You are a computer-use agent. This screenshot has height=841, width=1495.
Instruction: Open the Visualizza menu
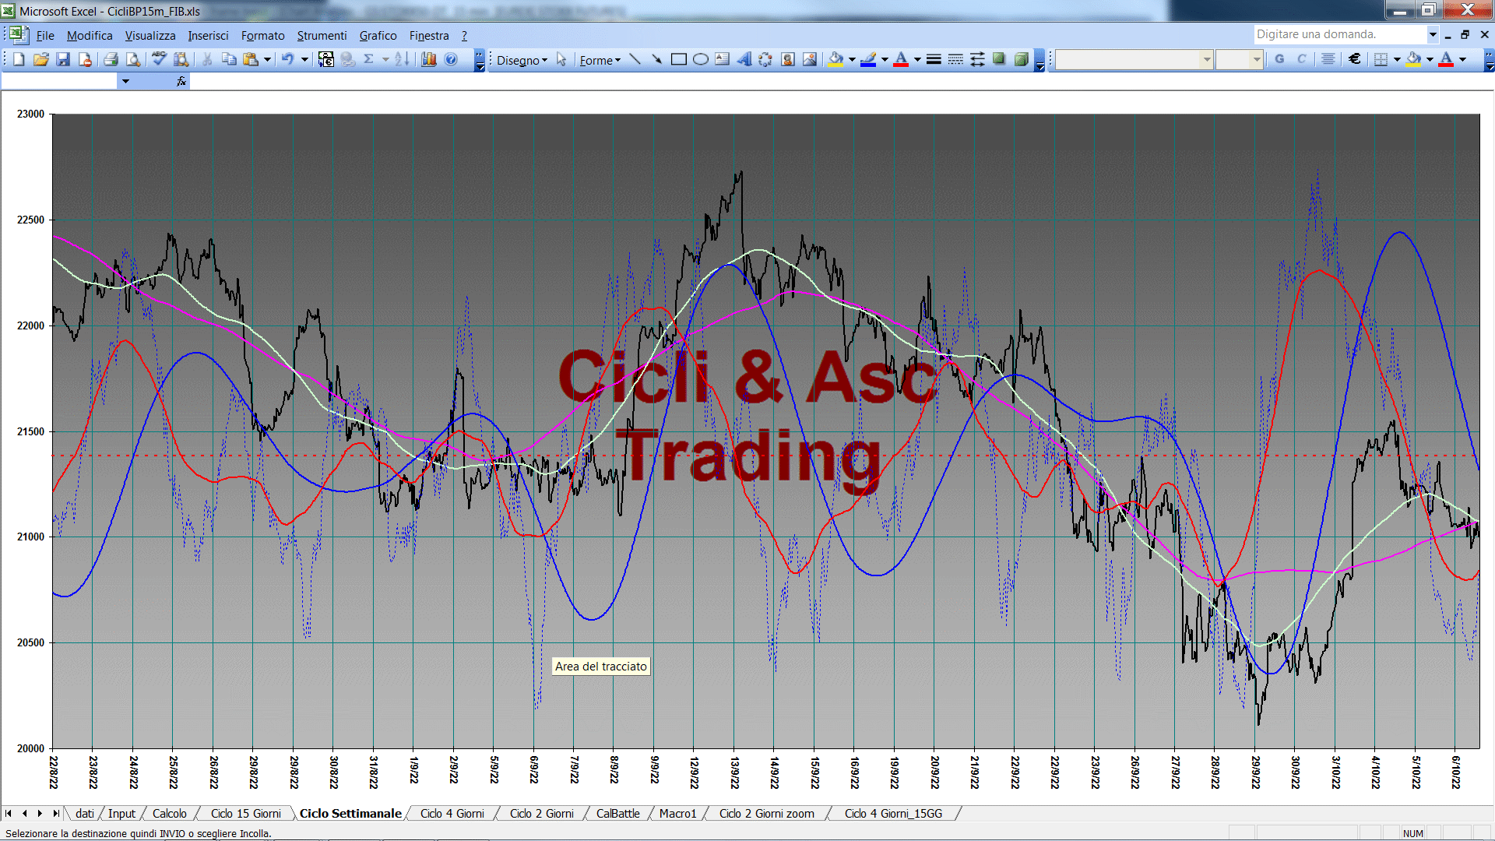point(150,36)
